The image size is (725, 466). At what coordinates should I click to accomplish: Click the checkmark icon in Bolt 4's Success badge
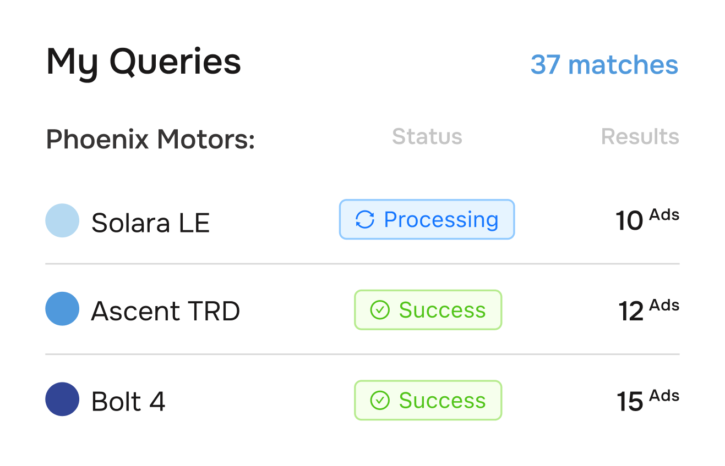tap(379, 401)
